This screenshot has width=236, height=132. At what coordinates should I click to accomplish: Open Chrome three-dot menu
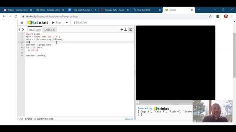[x=232, y=16]
